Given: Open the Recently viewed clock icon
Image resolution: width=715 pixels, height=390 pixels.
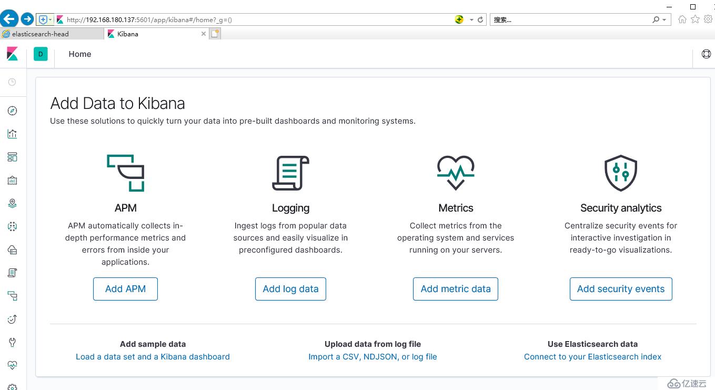Looking at the screenshot, I should [12, 82].
